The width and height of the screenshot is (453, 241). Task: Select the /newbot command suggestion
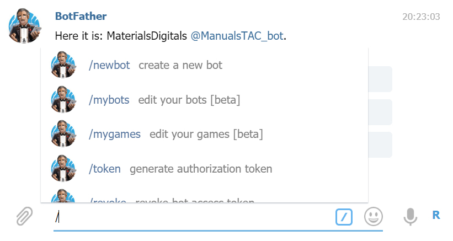(x=109, y=66)
